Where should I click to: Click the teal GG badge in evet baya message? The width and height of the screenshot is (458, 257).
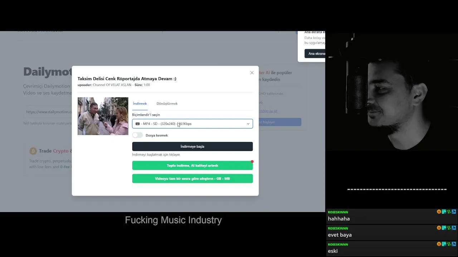(x=444, y=228)
